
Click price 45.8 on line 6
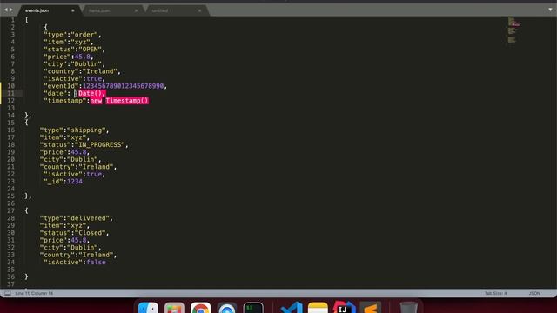coord(83,57)
